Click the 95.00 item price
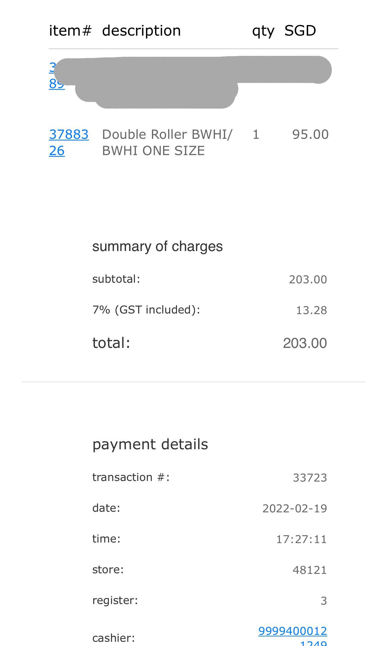387x646 pixels. [x=310, y=135]
